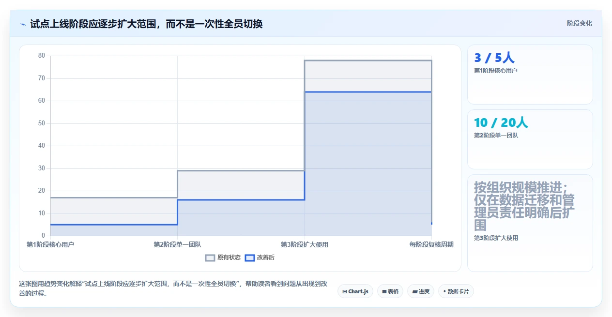Click the 第1阶段核心用户 caption under 3 / 5人
Image resolution: width=612 pixels, height=317 pixels.
click(x=496, y=71)
